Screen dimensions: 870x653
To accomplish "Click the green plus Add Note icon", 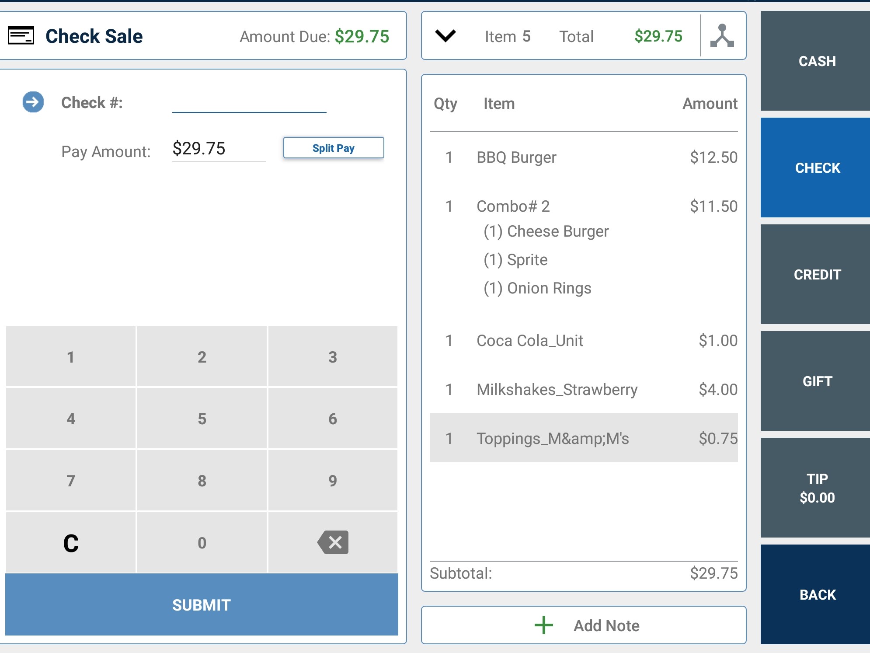I will (543, 625).
